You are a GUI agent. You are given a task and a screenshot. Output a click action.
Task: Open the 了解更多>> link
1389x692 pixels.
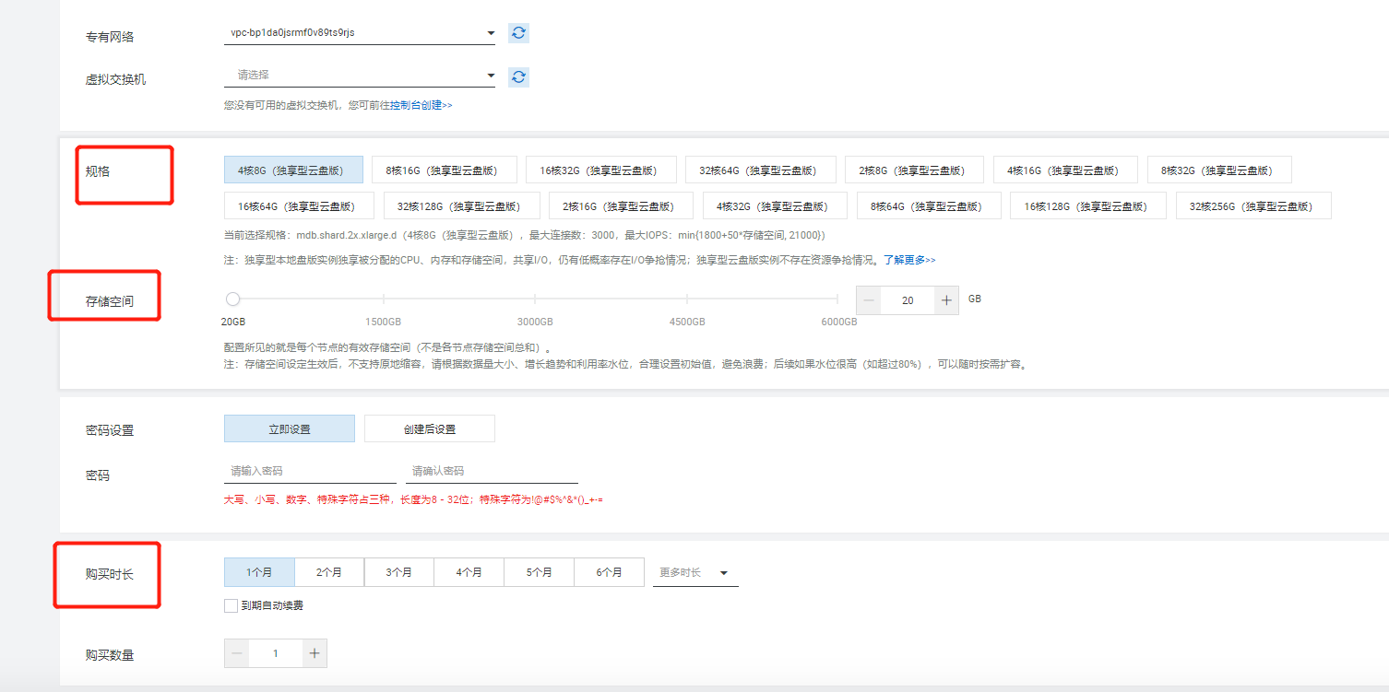tap(909, 260)
